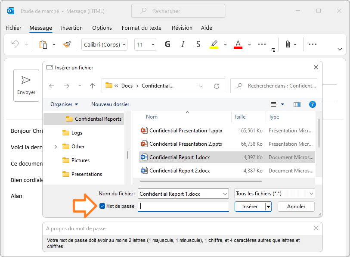Open the Révision ribbon tab

(x=182, y=28)
